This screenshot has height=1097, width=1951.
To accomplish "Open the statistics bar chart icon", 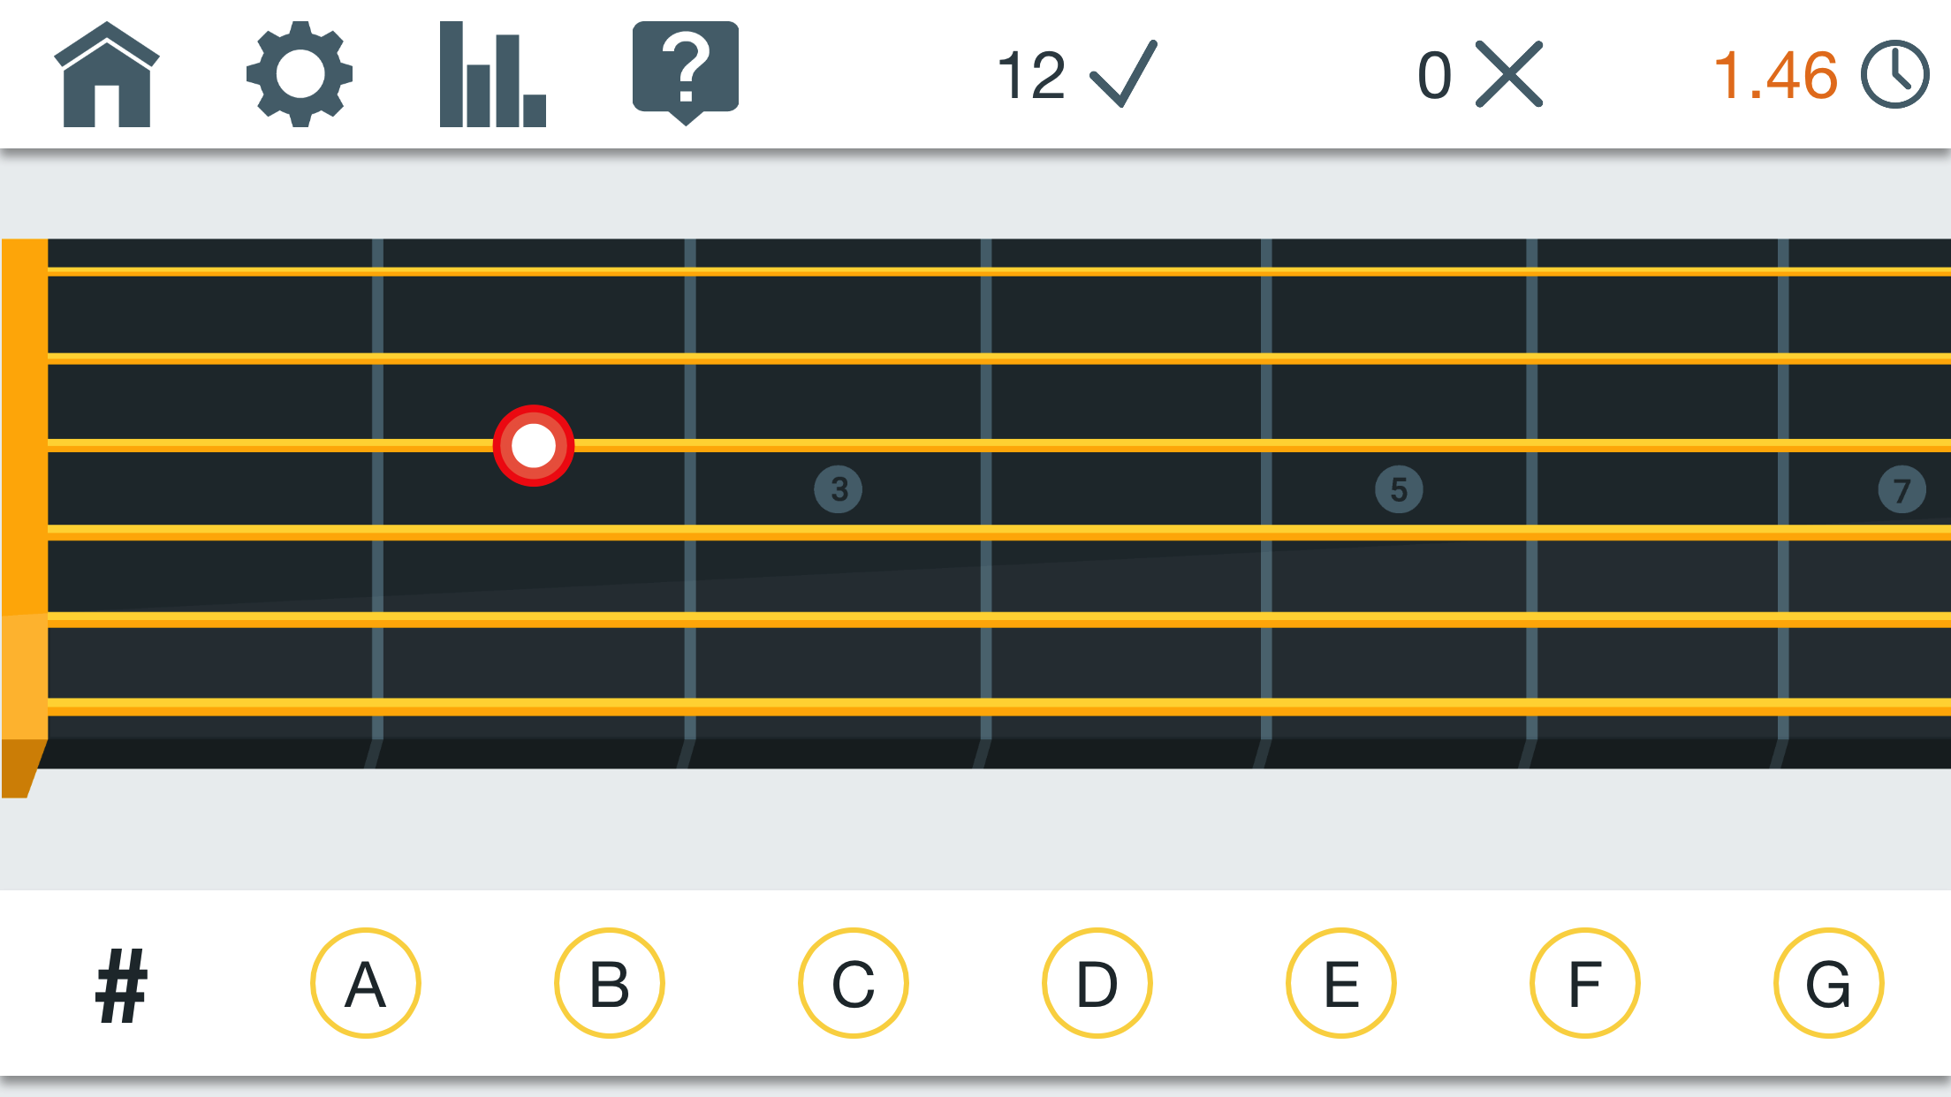I will coord(492,74).
